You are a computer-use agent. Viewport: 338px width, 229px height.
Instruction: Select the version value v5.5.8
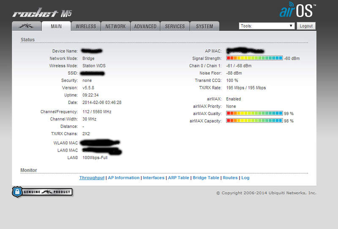tap(88, 88)
